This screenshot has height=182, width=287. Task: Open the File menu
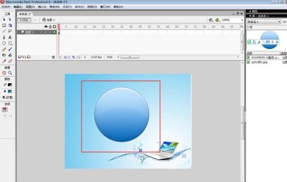[6, 7]
